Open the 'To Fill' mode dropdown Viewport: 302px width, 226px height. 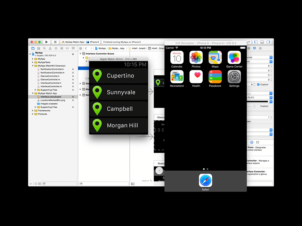tap(260, 97)
